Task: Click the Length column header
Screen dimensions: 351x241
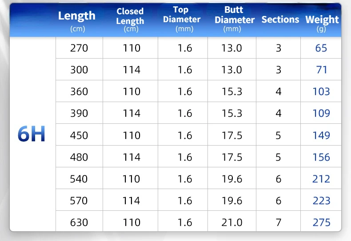Action: click(x=77, y=20)
